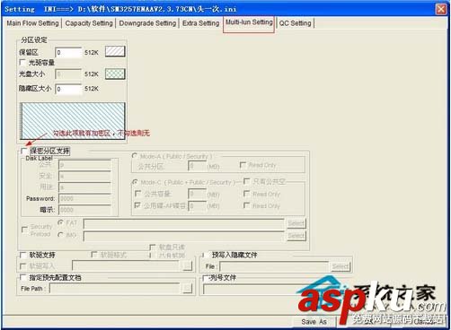Viewport: 451px width, 330px height.
Task: Choose the FAT radio option
Action: (x=61, y=222)
